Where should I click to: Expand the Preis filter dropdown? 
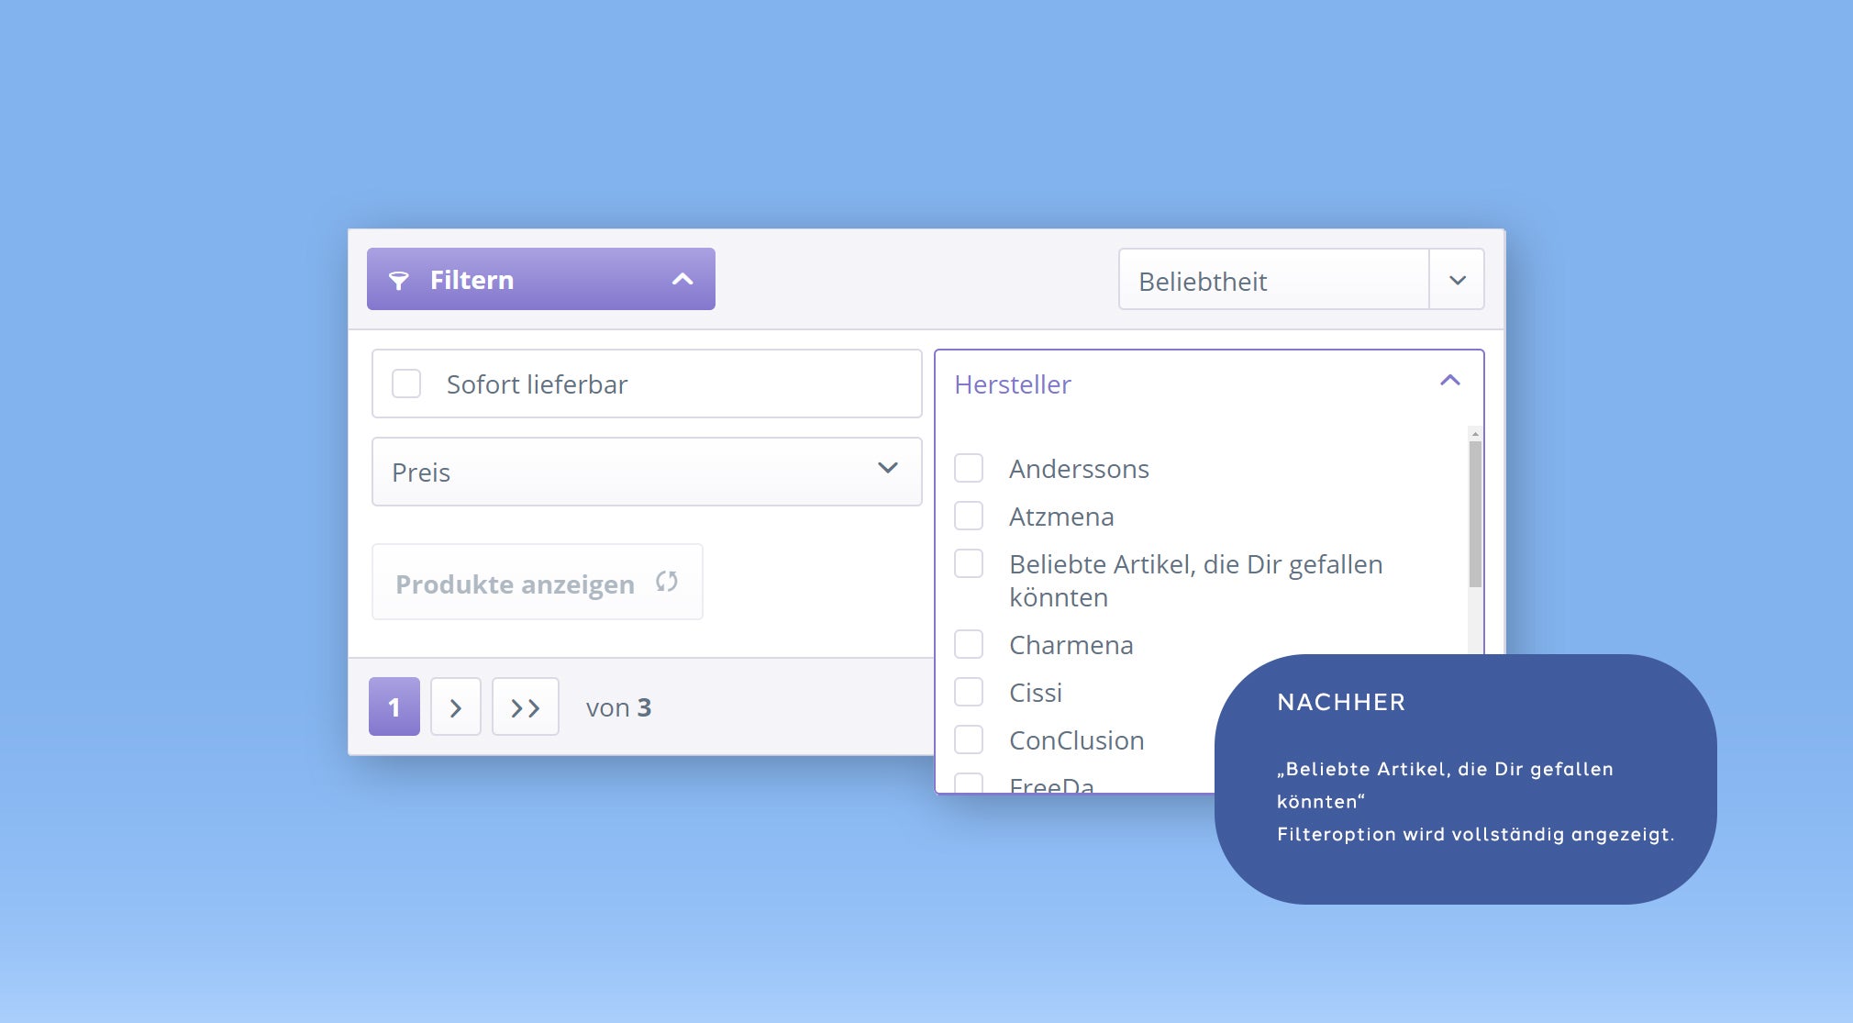coord(647,472)
